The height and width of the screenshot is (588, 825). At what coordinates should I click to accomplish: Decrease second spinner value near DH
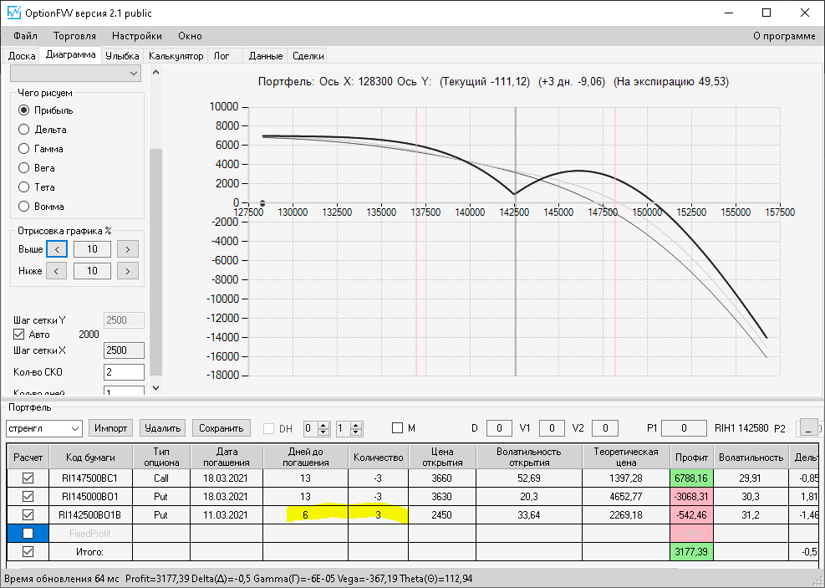pyautogui.click(x=356, y=432)
